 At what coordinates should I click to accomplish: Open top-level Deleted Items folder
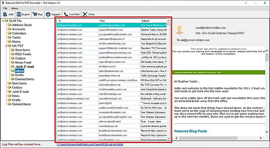click(x=21, y=104)
